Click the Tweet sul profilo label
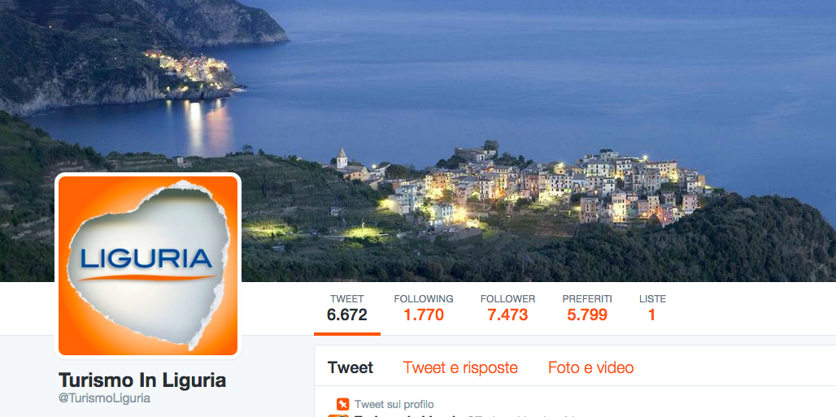 click(394, 404)
